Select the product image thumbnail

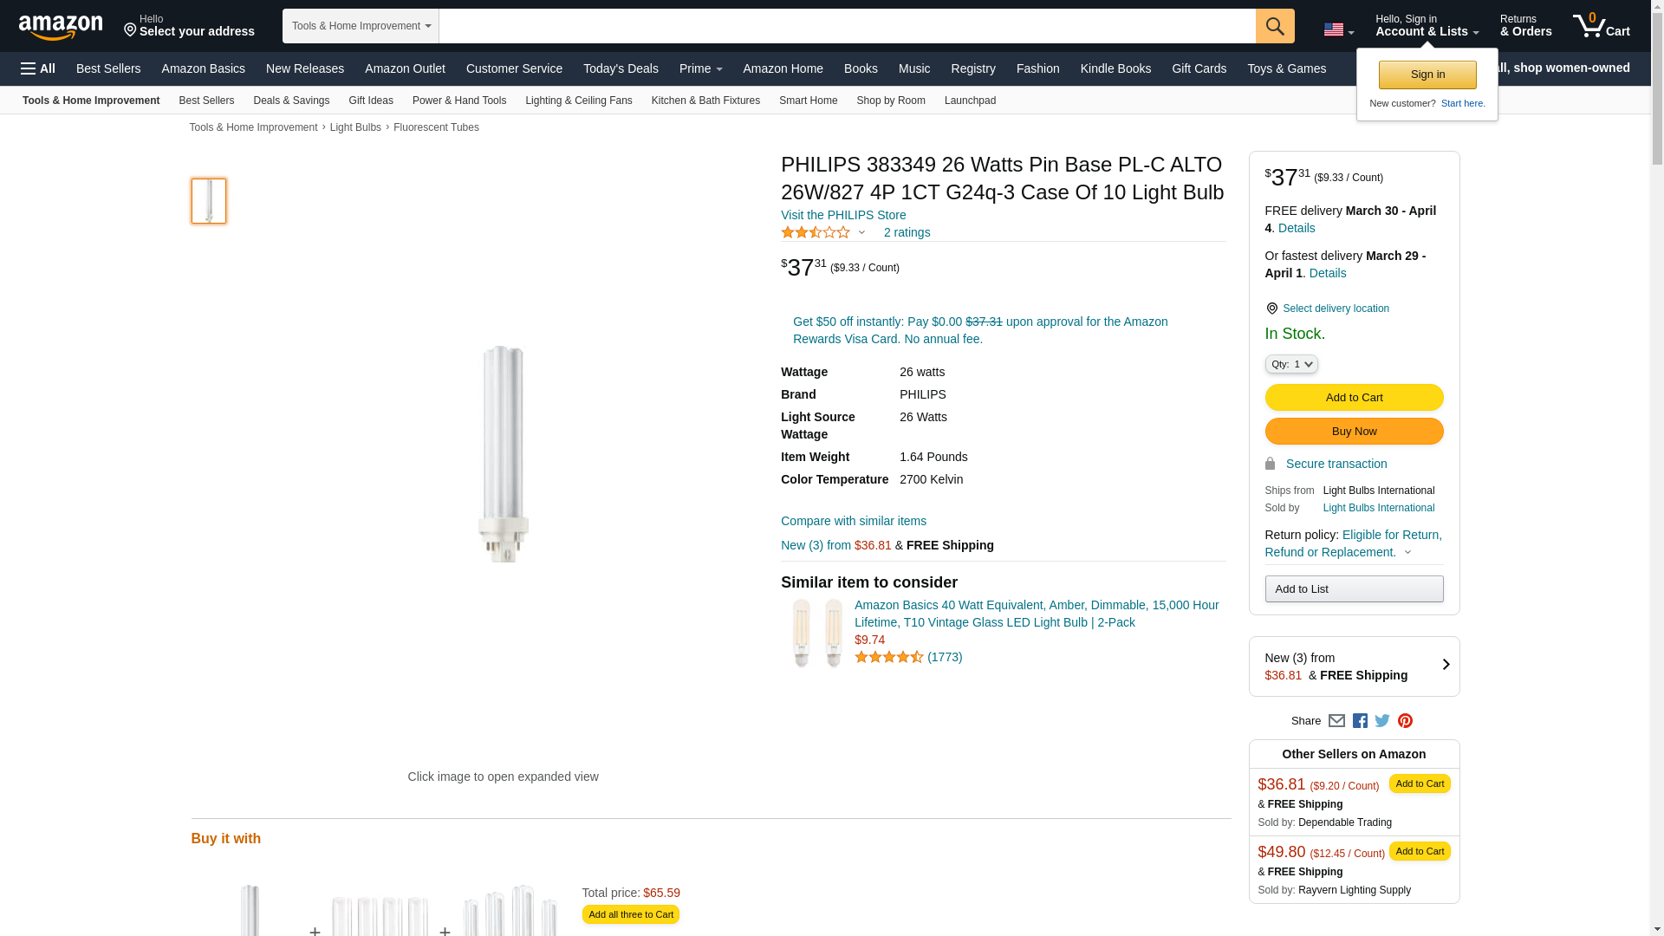coord(209,201)
